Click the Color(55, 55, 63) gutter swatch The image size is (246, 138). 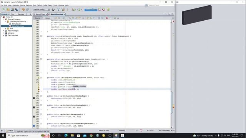[34, 98]
